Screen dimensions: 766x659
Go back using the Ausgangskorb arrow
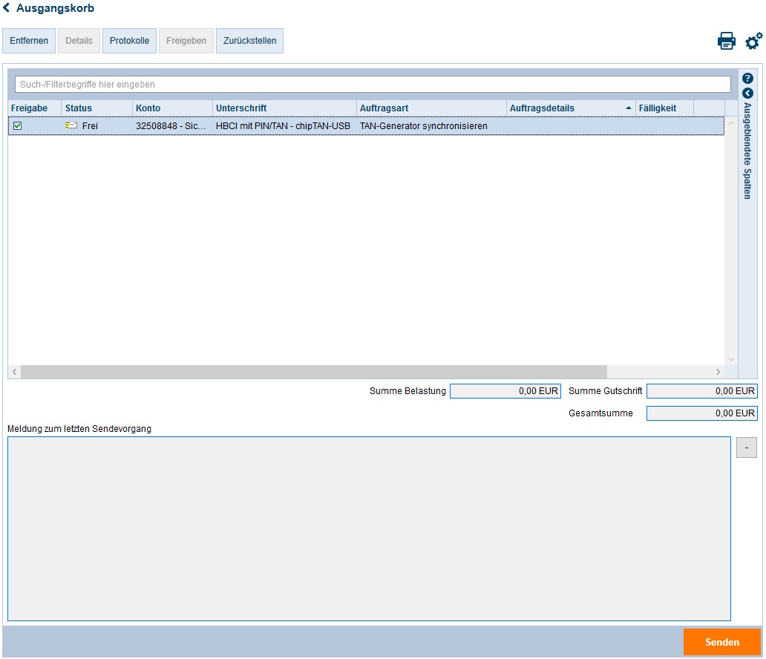click(x=7, y=8)
